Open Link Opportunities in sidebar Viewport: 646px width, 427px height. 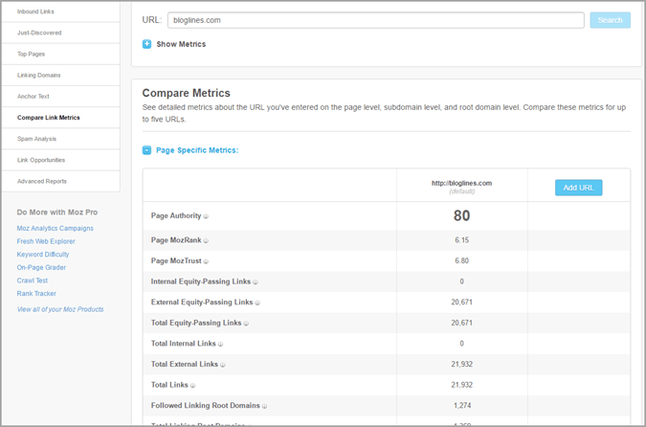61,160
